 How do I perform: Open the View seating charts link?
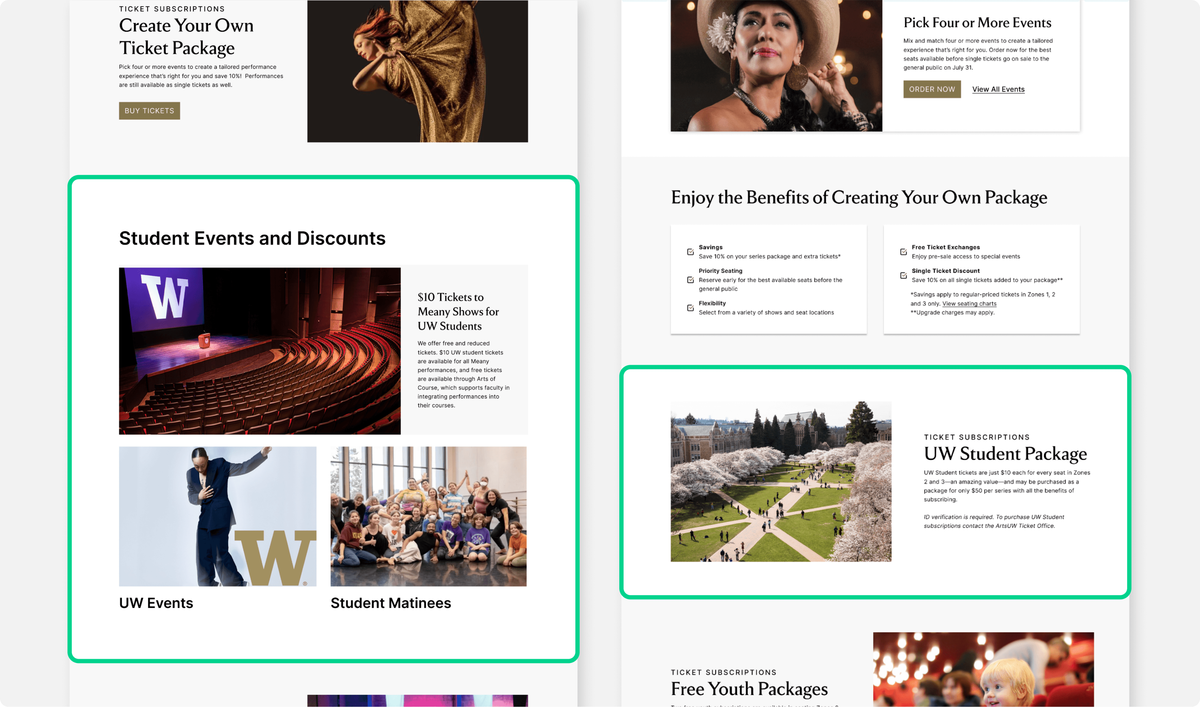click(x=969, y=304)
